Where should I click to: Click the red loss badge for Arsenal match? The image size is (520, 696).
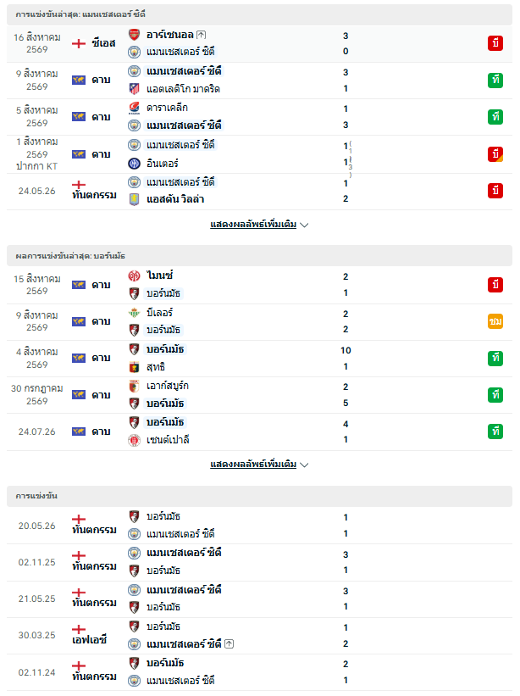495,43
